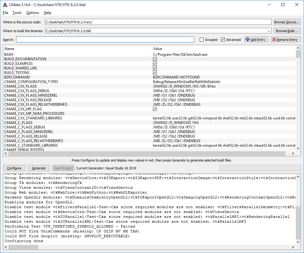Click the VTK_UNDEFINED_SYMBOLS_ALLOWED Failed log line
The image size is (304, 253).
point(70,226)
